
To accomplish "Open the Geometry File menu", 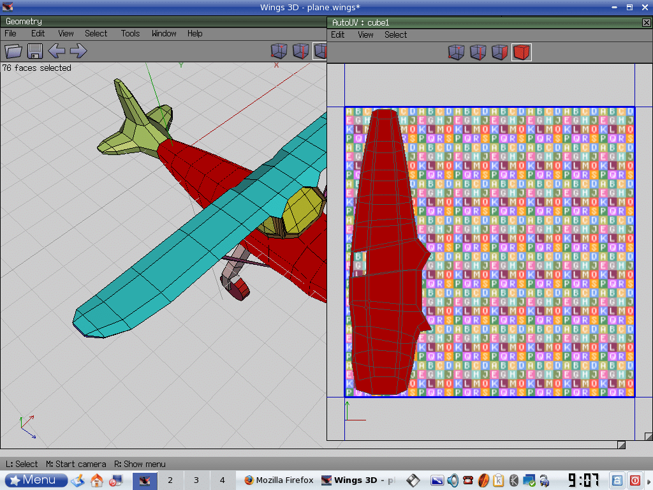I will click(11, 33).
